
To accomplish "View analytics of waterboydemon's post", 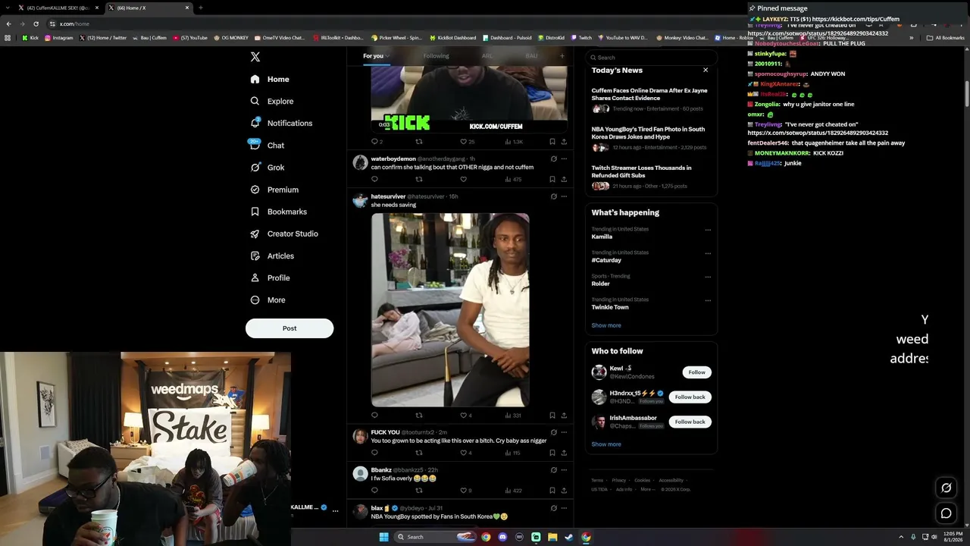I will pos(513,180).
